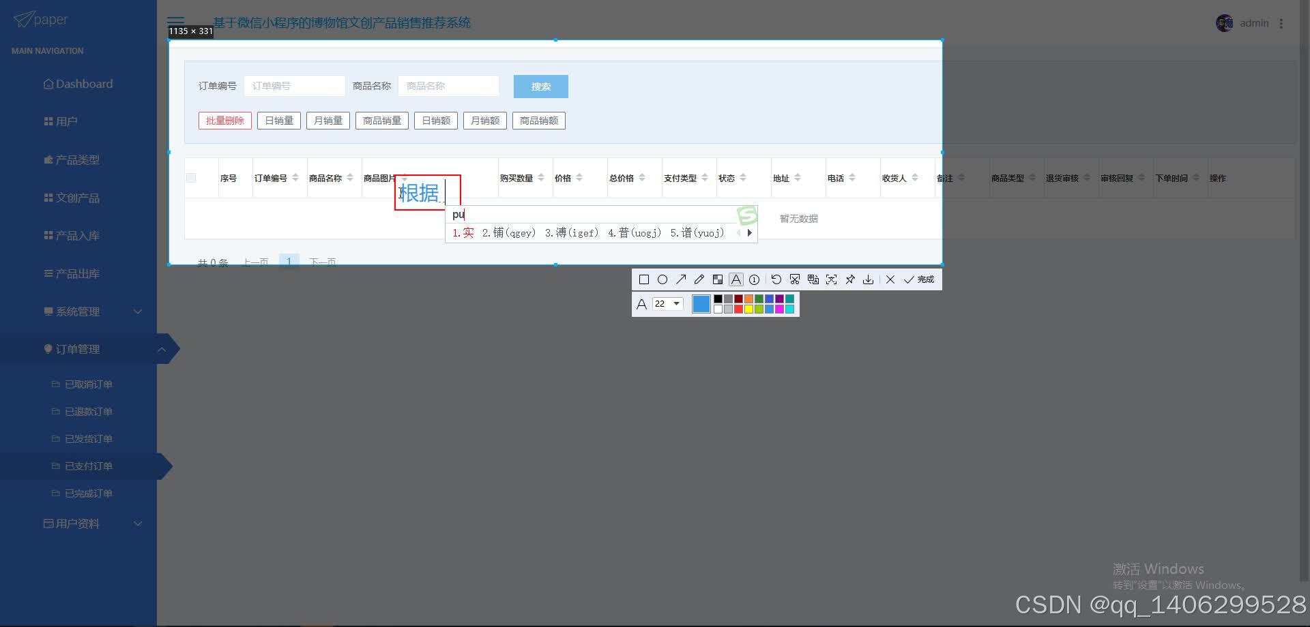1310x627 pixels.
Task: Cancel the screenshot with X icon
Action: coord(890,279)
